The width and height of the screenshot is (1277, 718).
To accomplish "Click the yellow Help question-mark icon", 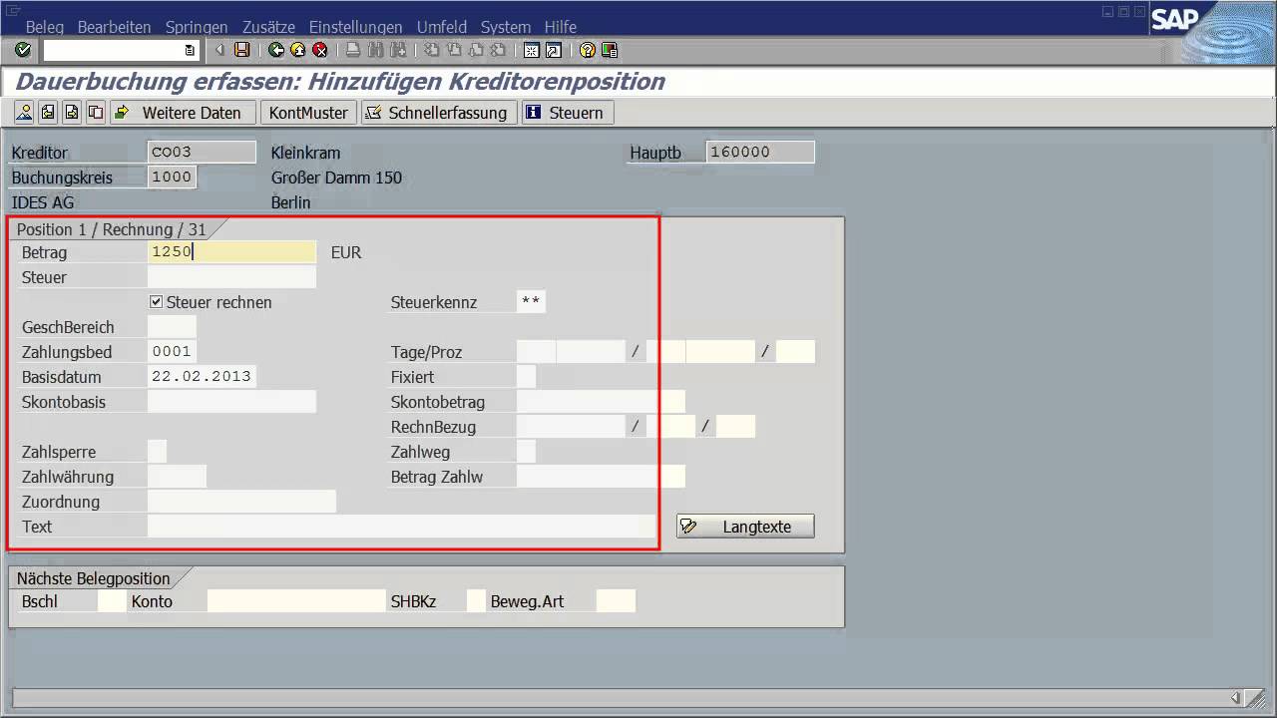I will point(588,50).
